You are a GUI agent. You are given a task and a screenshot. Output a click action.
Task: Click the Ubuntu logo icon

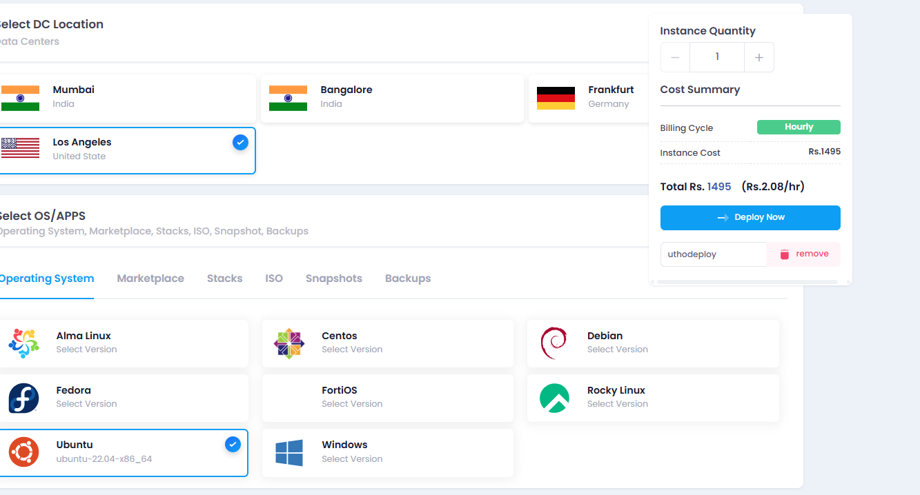click(23, 452)
